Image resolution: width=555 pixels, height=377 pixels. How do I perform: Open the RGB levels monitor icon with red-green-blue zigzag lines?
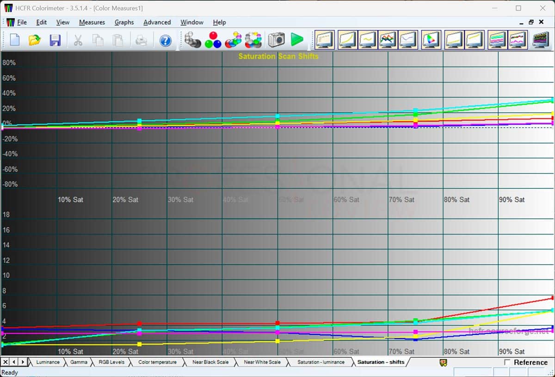[388, 40]
